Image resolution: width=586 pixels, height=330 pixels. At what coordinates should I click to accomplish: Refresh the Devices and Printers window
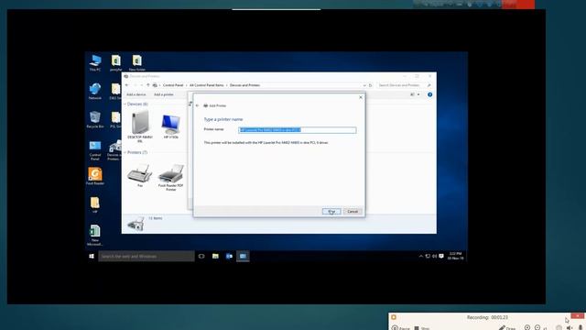point(370,85)
